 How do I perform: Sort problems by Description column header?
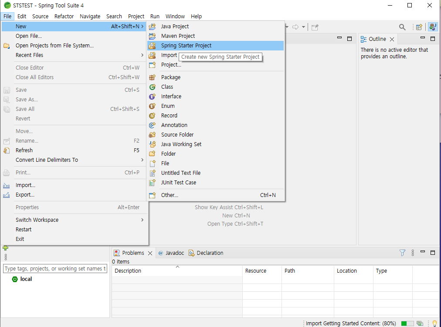[177, 270]
